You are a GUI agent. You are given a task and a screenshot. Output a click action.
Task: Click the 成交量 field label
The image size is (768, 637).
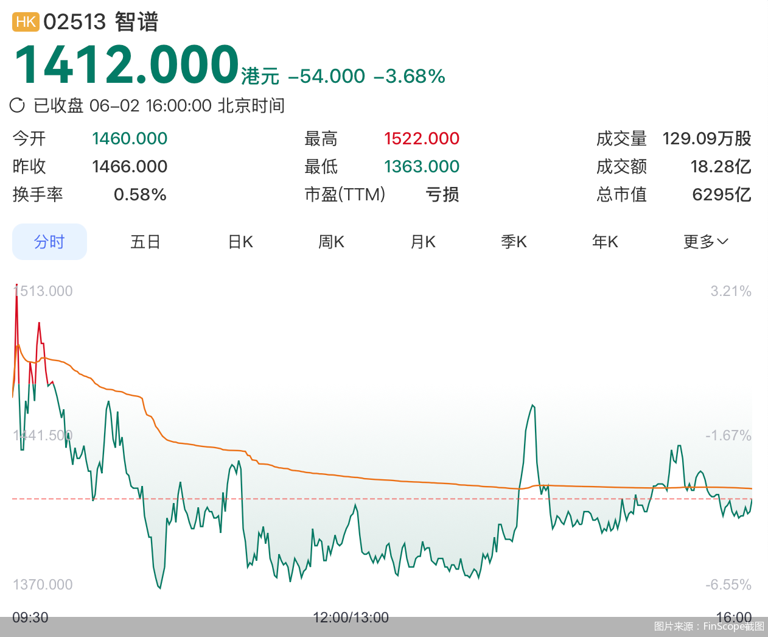[621, 139]
